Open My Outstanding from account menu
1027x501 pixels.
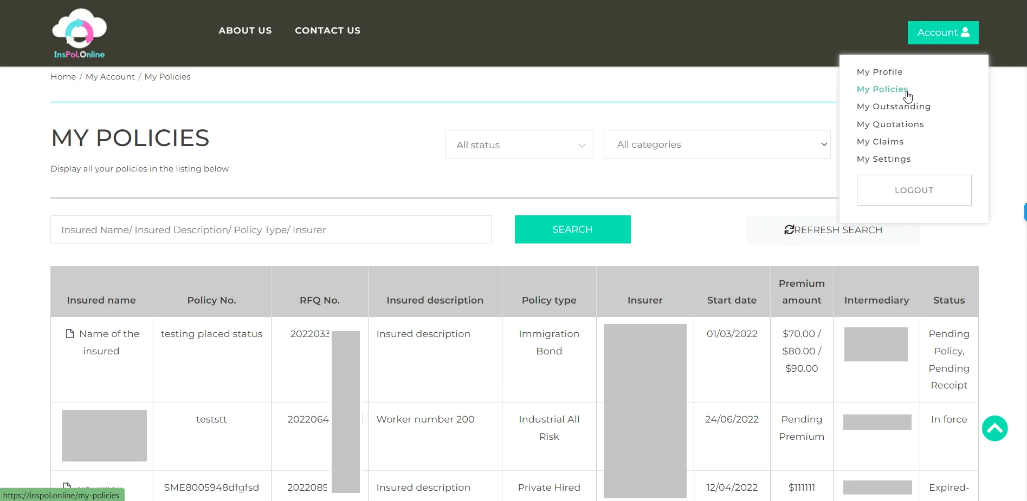coord(894,107)
